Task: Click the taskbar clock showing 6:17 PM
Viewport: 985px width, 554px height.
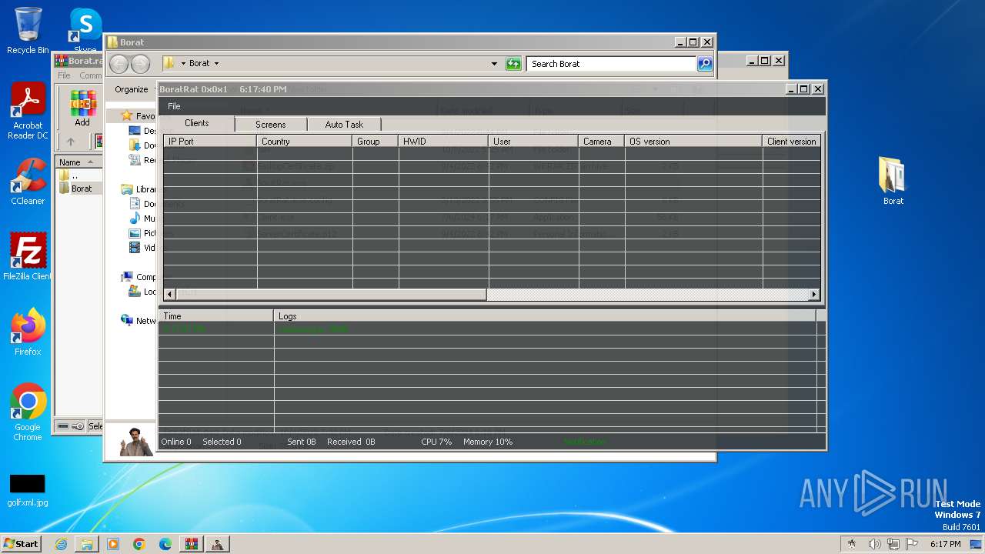Action: pyautogui.click(x=945, y=544)
